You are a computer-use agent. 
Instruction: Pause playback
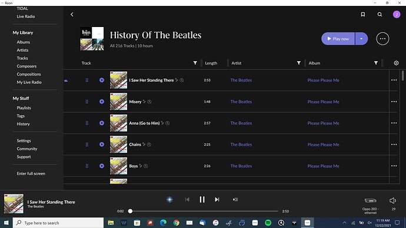pos(202,200)
